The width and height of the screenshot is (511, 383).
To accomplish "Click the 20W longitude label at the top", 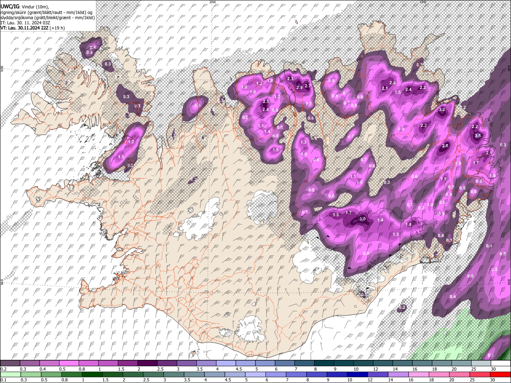I will 212,2.
